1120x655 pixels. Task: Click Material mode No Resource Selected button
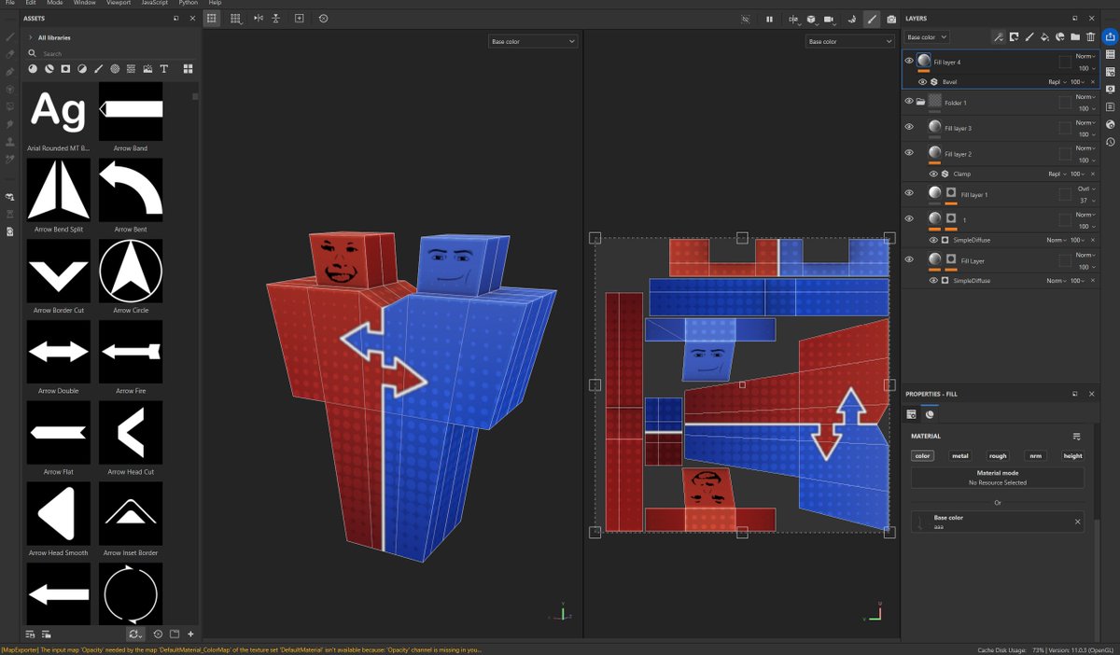coord(998,478)
